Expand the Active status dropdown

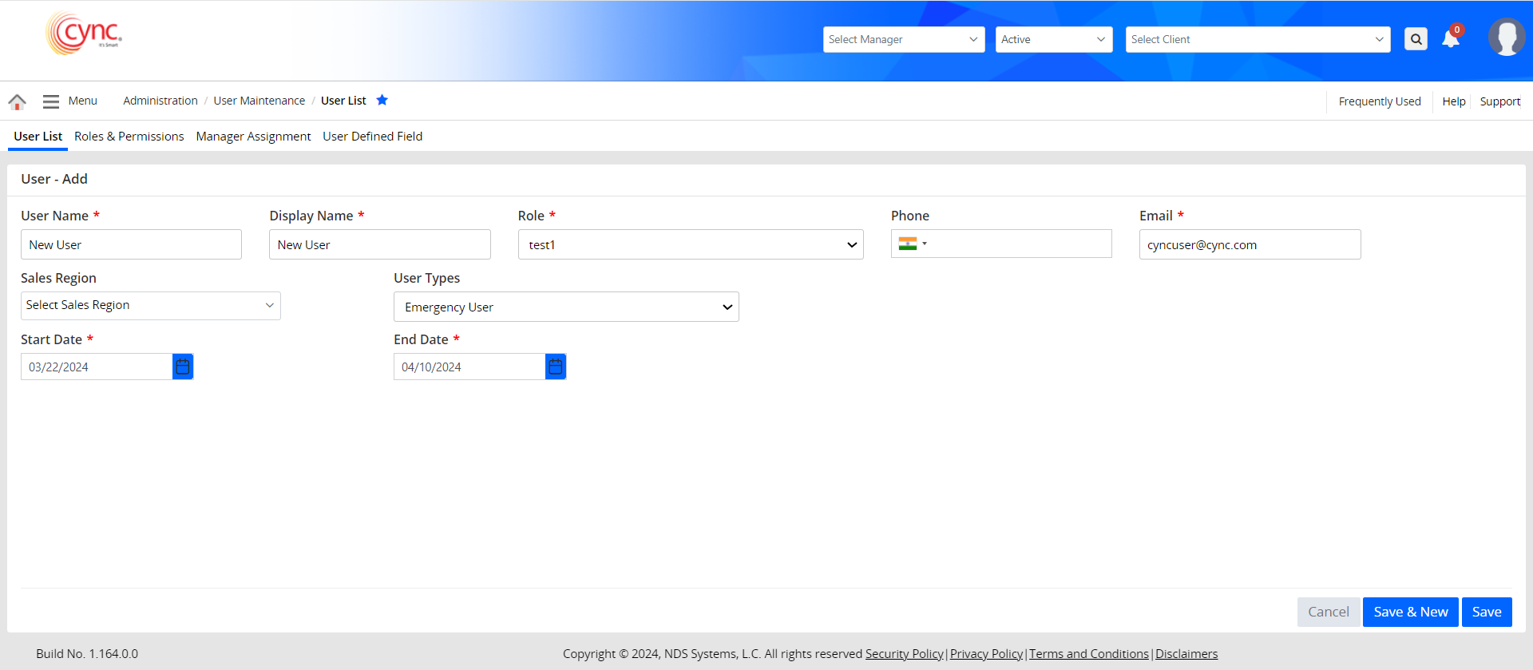pos(1053,39)
